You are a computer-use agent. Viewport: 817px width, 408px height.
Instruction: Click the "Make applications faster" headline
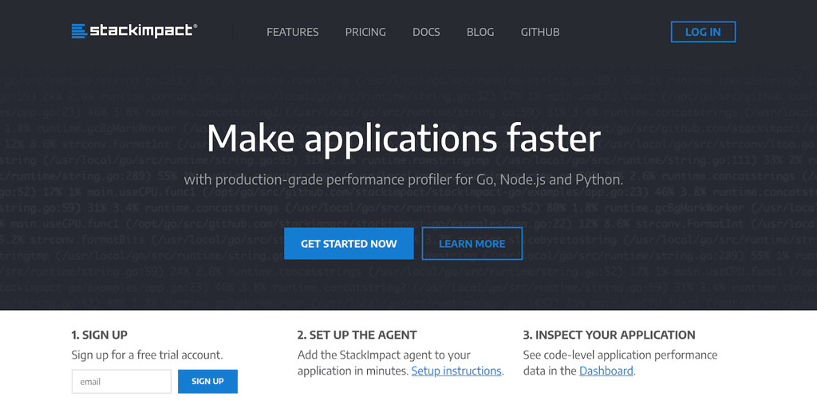(x=403, y=139)
